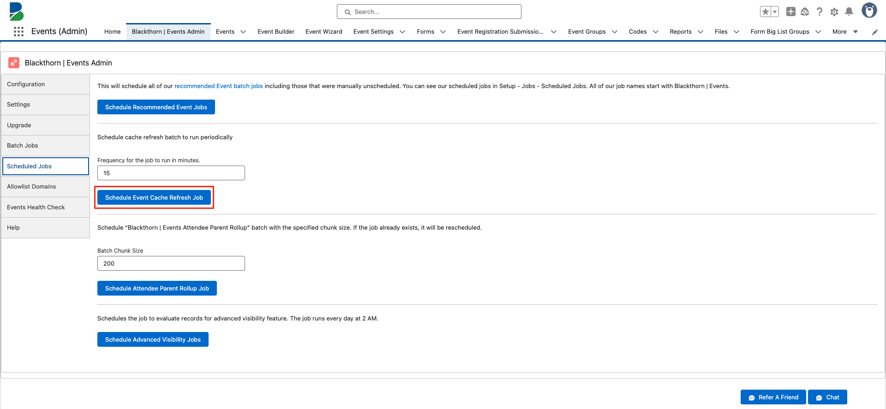
Task: Expand the Reports tab chevron
Action: click(x=700, y=32)
